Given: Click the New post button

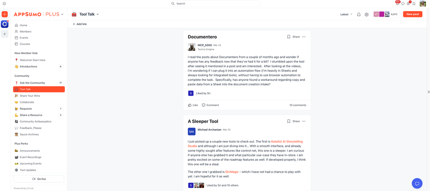Looking at the screenshot, I should [412, 14].
